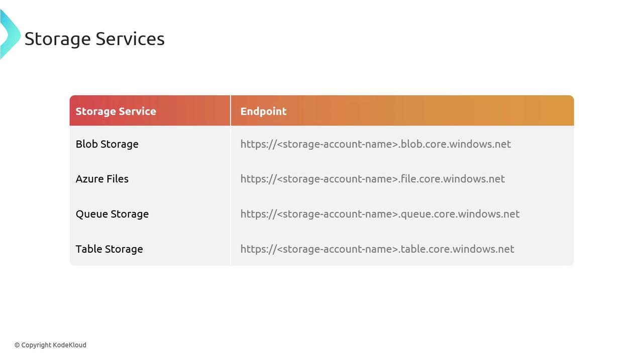Click the white divider between header columns
This screenshot has width=643, height=361.
click(x=231, y=110)
